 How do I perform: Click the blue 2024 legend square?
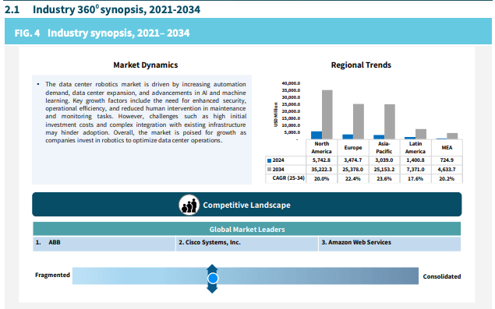tap(269, 160)
